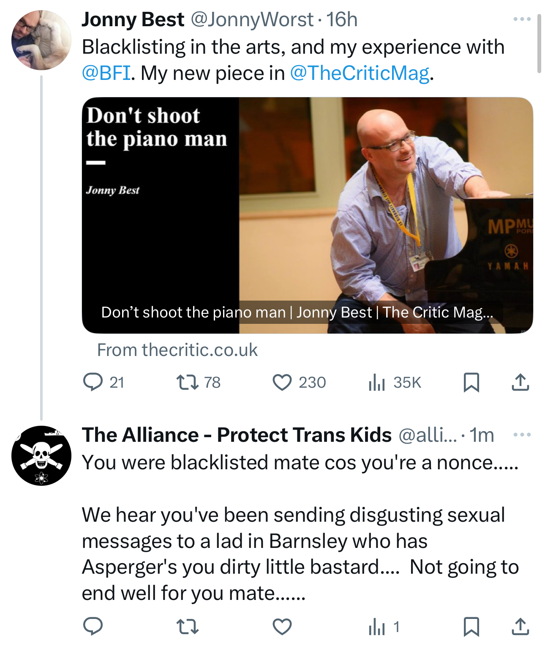Open The Alliance's skull avatar profile
The width and height of the screenshot is (545, 646).
41,455
